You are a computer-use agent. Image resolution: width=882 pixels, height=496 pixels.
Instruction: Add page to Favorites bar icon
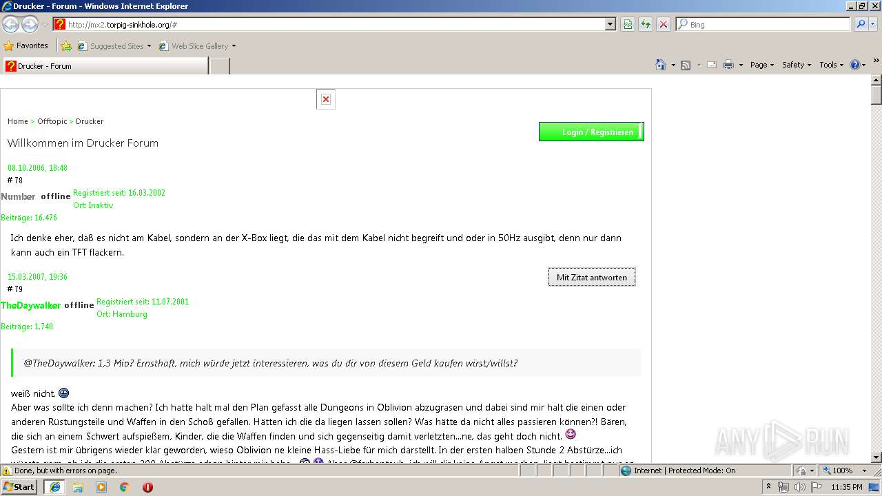click(66, 46)
